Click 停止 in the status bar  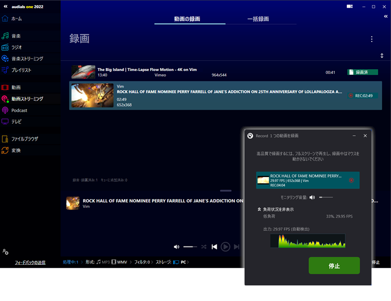pyautogui.click(x=375, y=262)
